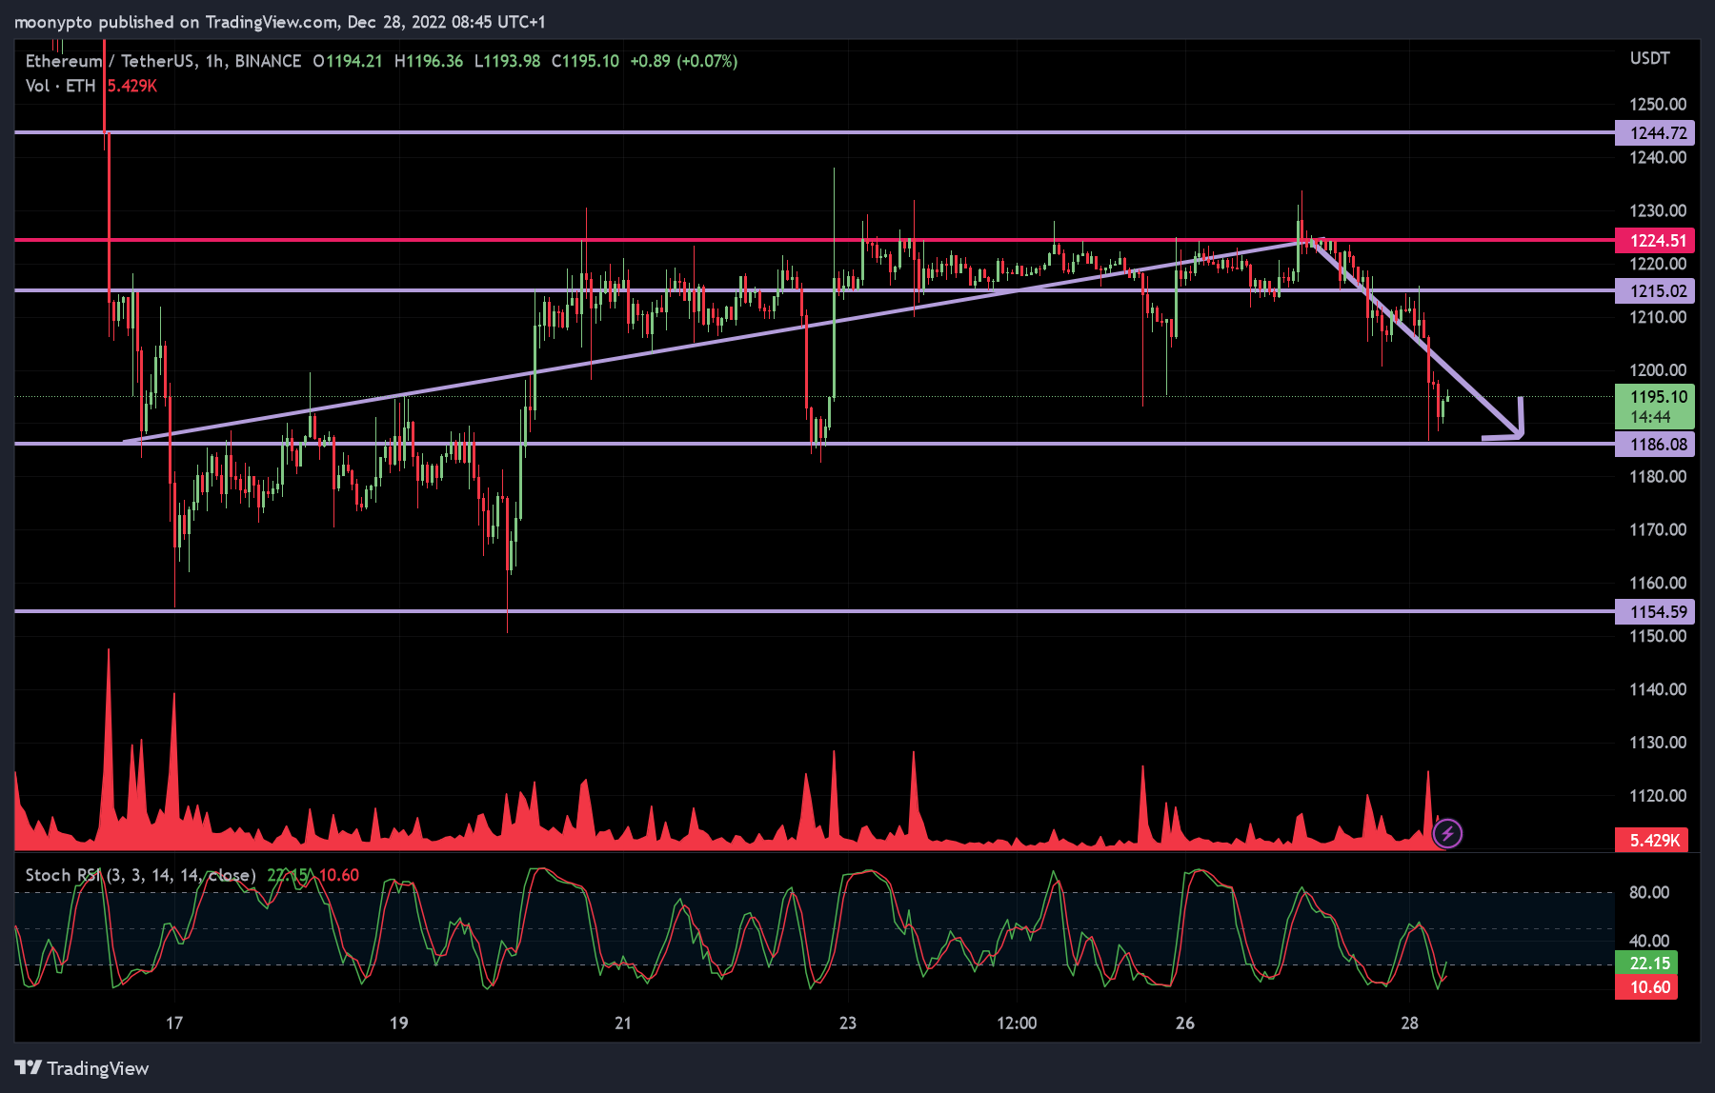The width and height of the screenshot is (1715, 1093).
Task: Click the 1150.00 price axis tick
Action: pyautogui.click(x=1658, y=636)
